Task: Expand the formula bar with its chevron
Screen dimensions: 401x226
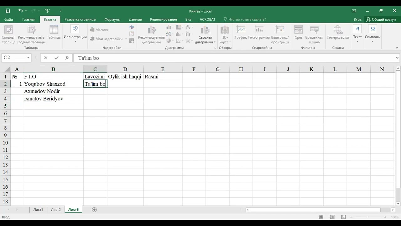Action: (x=398, y=58)
